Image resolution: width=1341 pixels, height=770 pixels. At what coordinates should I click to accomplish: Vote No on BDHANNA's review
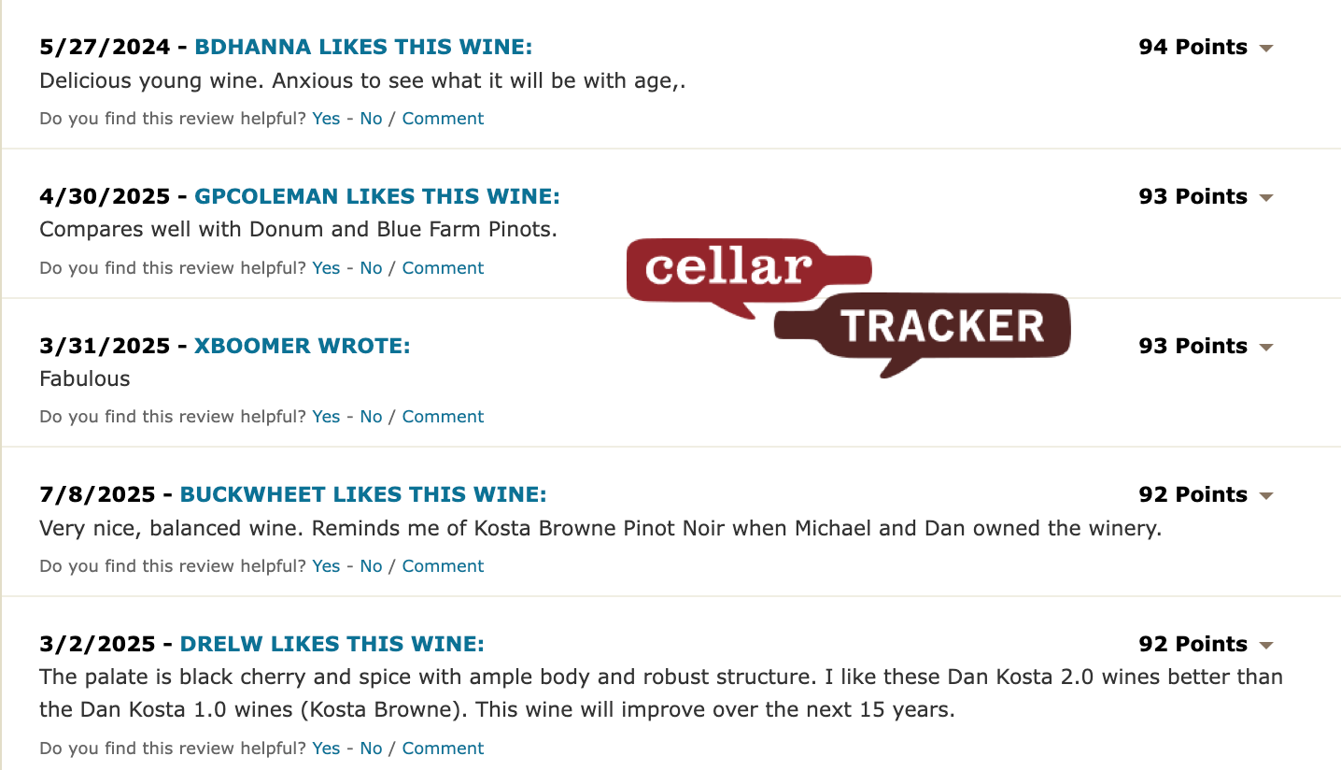point(371,119)
